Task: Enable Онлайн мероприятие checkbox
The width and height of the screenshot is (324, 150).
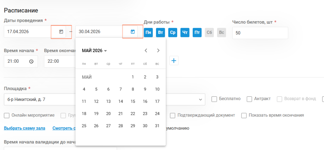Action: (7, 116)
